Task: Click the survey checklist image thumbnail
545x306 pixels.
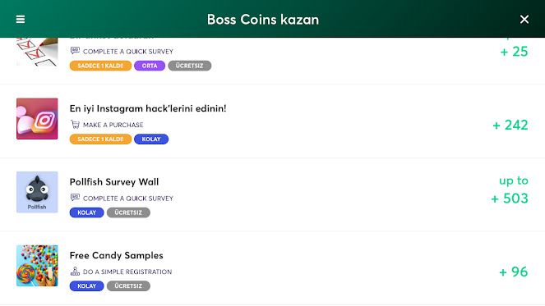Action: [37, 52]
